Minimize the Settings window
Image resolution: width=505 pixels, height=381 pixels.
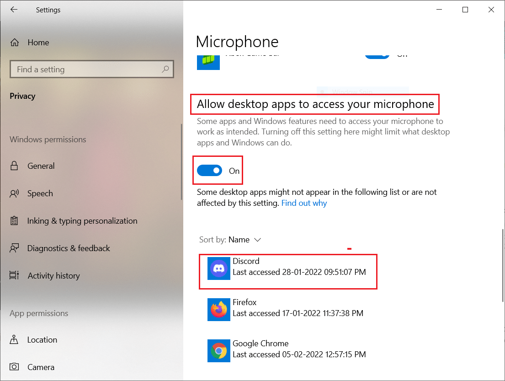click(439, 10)
